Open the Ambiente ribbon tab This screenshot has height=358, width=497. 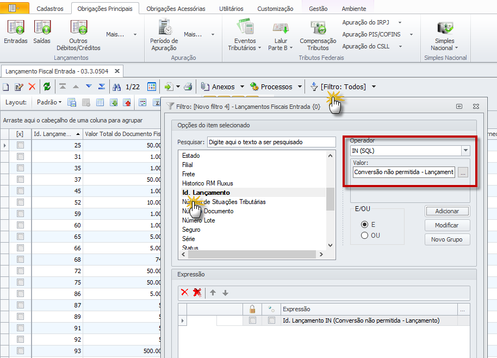354,9
